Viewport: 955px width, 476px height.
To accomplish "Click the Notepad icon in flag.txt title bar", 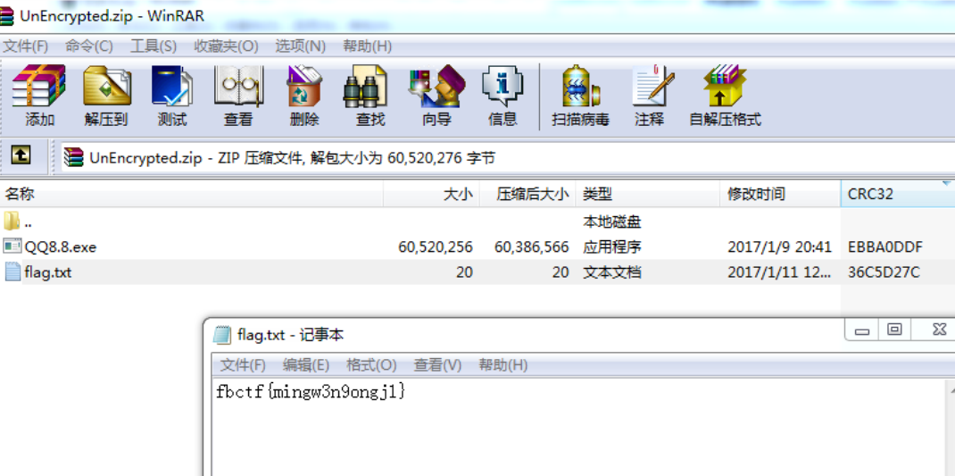I will tap(222, 335).
